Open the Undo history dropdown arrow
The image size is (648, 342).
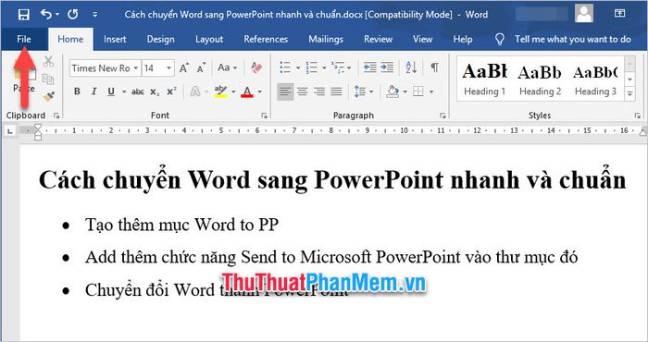point(57,15)
